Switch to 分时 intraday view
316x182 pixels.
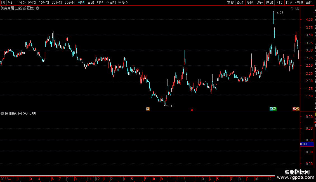pyautogui.click(x=11, y=3)
